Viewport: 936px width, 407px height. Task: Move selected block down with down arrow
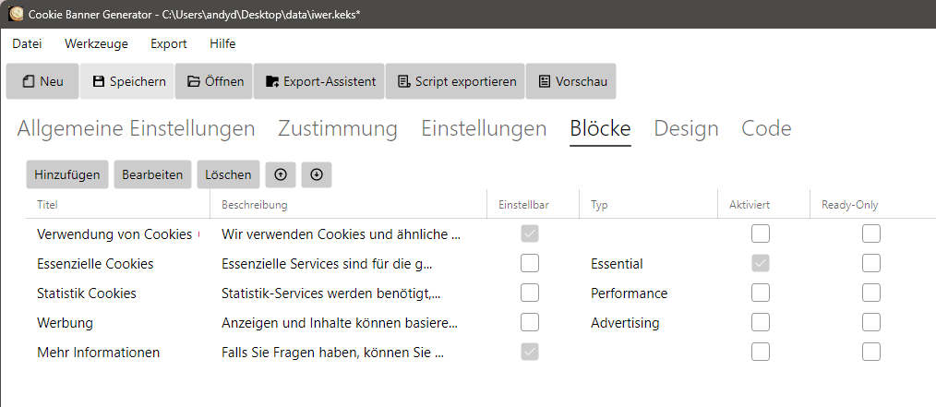[x=317, y=174]
